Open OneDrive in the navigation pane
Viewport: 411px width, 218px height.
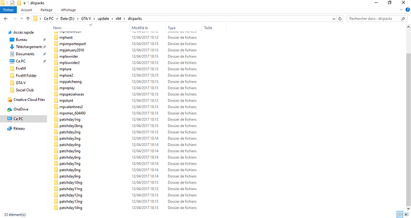(21, 109)
